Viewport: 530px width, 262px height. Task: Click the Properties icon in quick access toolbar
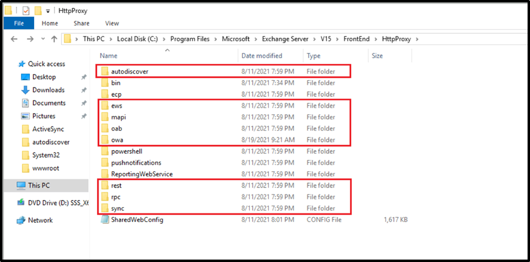pos(26,11)
